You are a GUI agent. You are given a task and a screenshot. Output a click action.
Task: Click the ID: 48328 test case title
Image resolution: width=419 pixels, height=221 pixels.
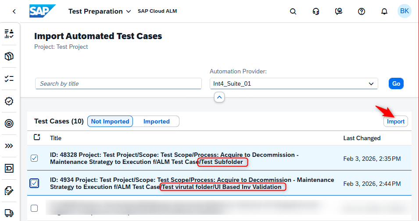tap(174, 159)
